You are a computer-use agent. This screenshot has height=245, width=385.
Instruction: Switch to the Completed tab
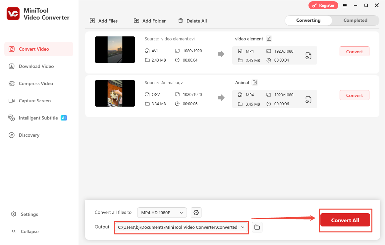pos(355,20)
